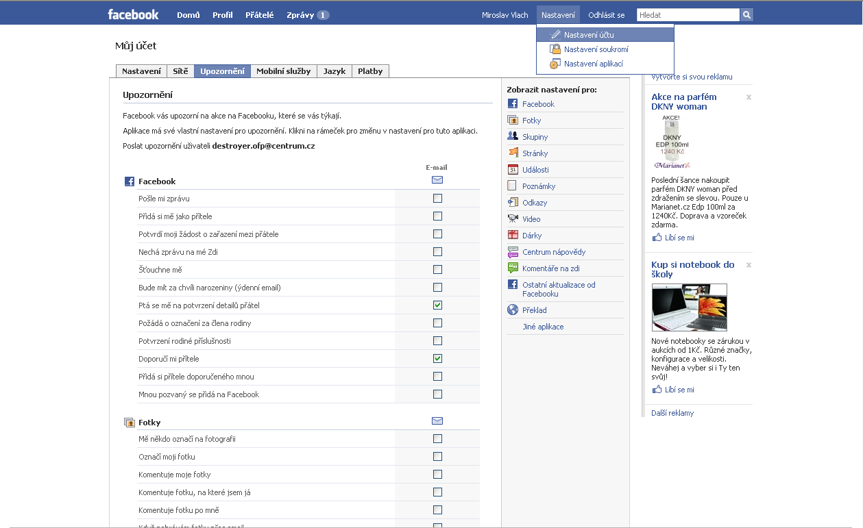
Task: Check 'Mě někdo označí na fotografii' checkbox
Action: [437, 439]
